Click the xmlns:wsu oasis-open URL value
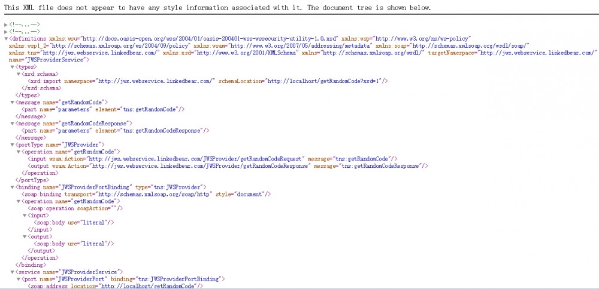 click(x=210, y=39)
